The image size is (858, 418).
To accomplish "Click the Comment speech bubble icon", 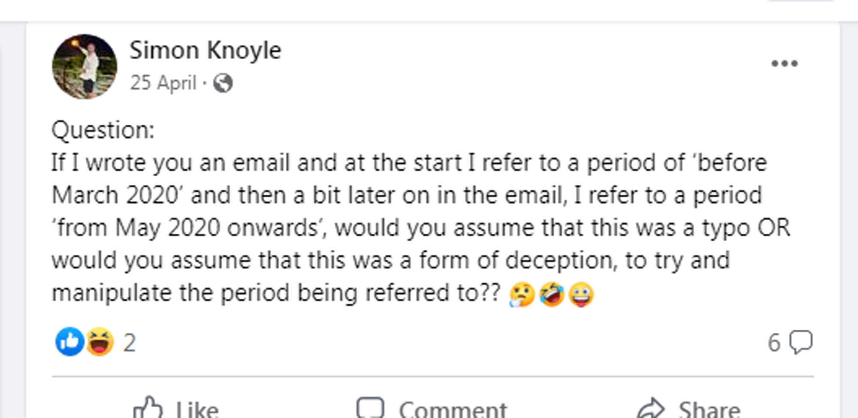I will [x=370, y=408].
